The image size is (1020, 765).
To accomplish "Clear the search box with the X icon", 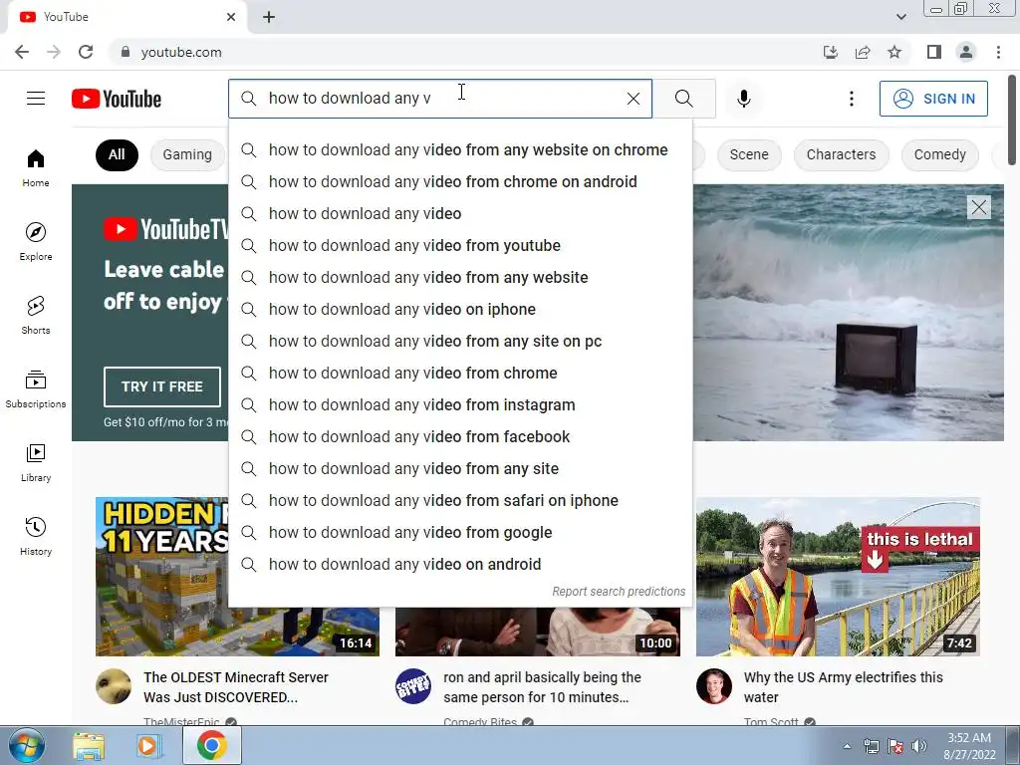I will click(633, 99).
